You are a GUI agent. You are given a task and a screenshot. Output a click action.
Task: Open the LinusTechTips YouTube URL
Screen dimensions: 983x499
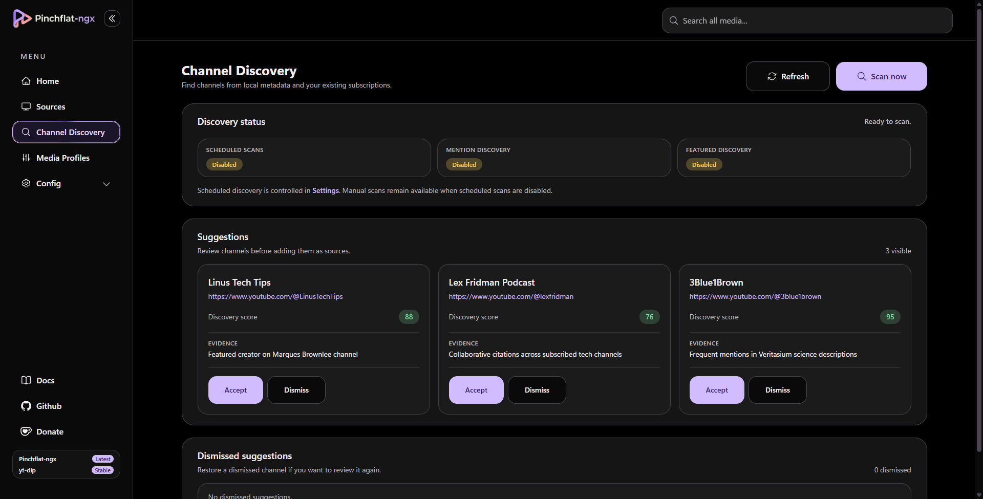point(275,296)
